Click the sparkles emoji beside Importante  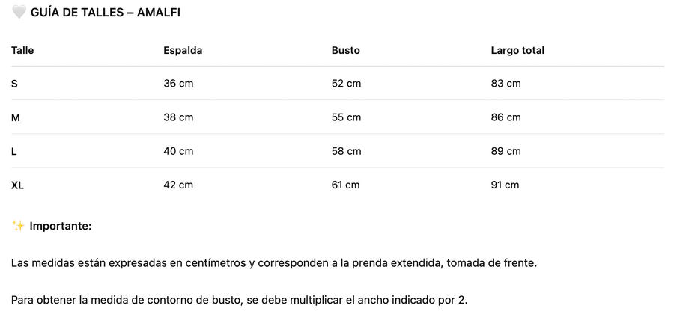18,226
